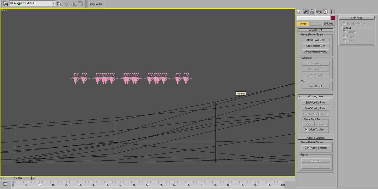Click the Place Pivot To View button
The width and height of the screenshot is (378, 189).
(x=309, y=124)
